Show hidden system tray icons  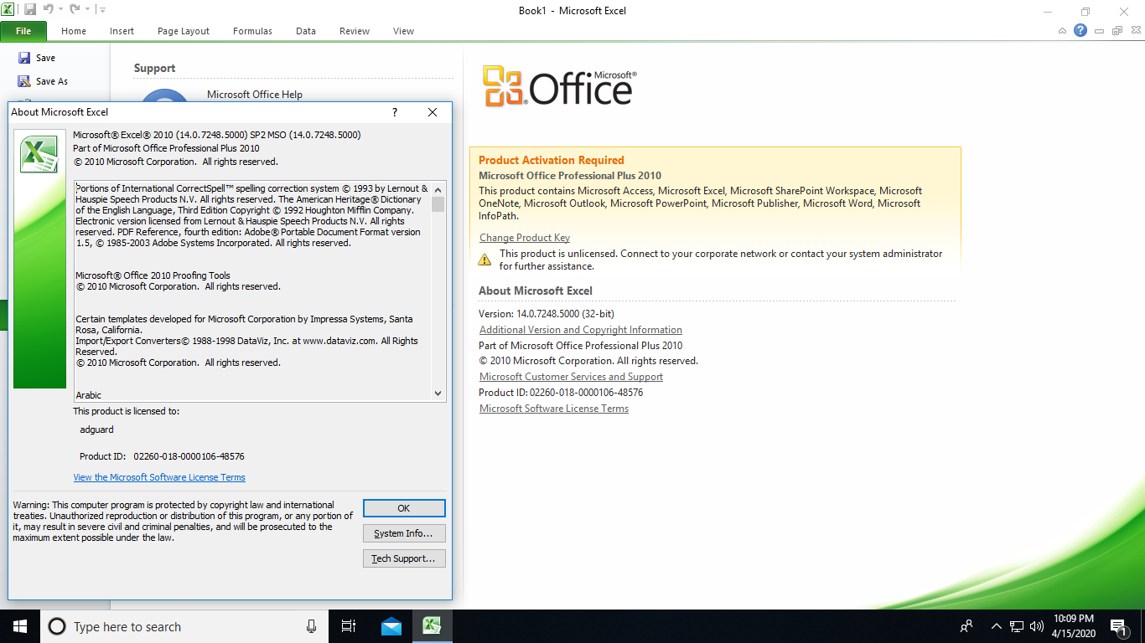coord(997,626)
